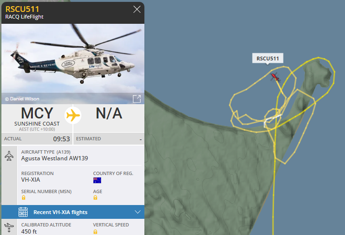Click the aircraft type plane icon
The height and width of the screenshot is (235, 345).
point(9,156)
